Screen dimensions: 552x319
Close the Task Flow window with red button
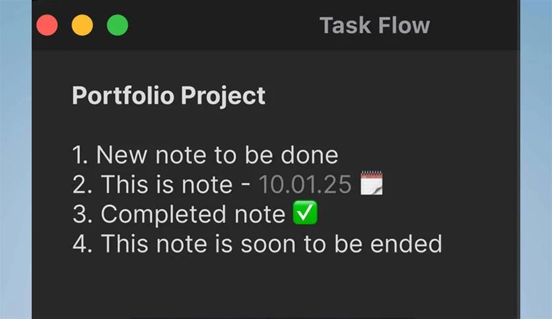coord(47,25)
